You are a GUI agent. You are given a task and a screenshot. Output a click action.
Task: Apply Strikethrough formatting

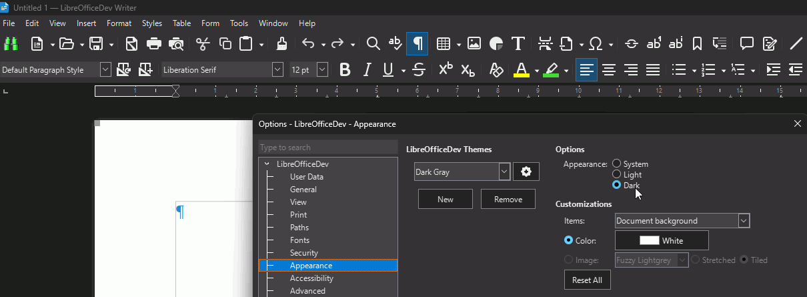pyautogui.click(x=419, y=69)
